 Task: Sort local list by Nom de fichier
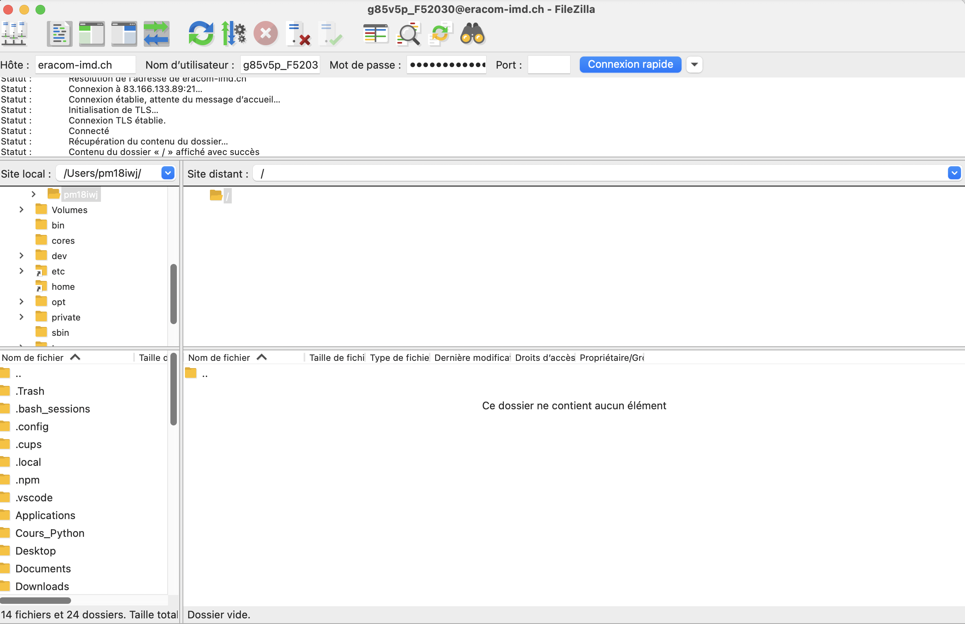(x=67, y=357)
